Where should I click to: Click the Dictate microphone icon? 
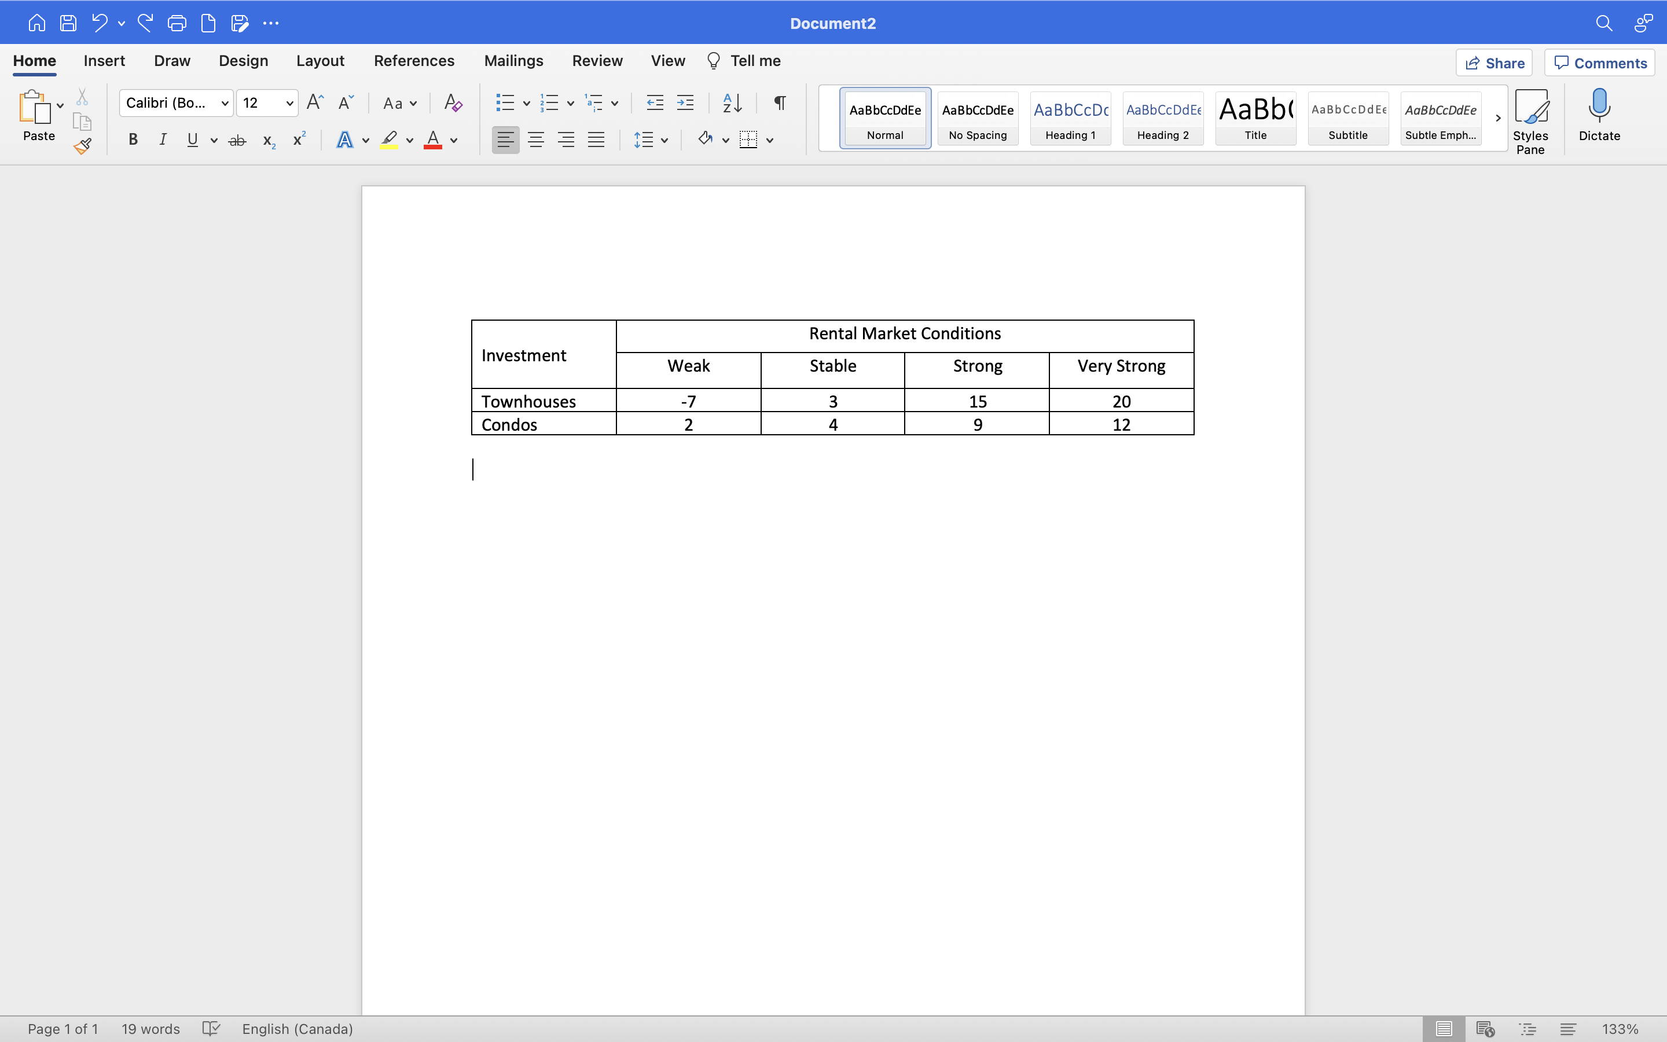pyautogui.click(x=1599, y=115)
